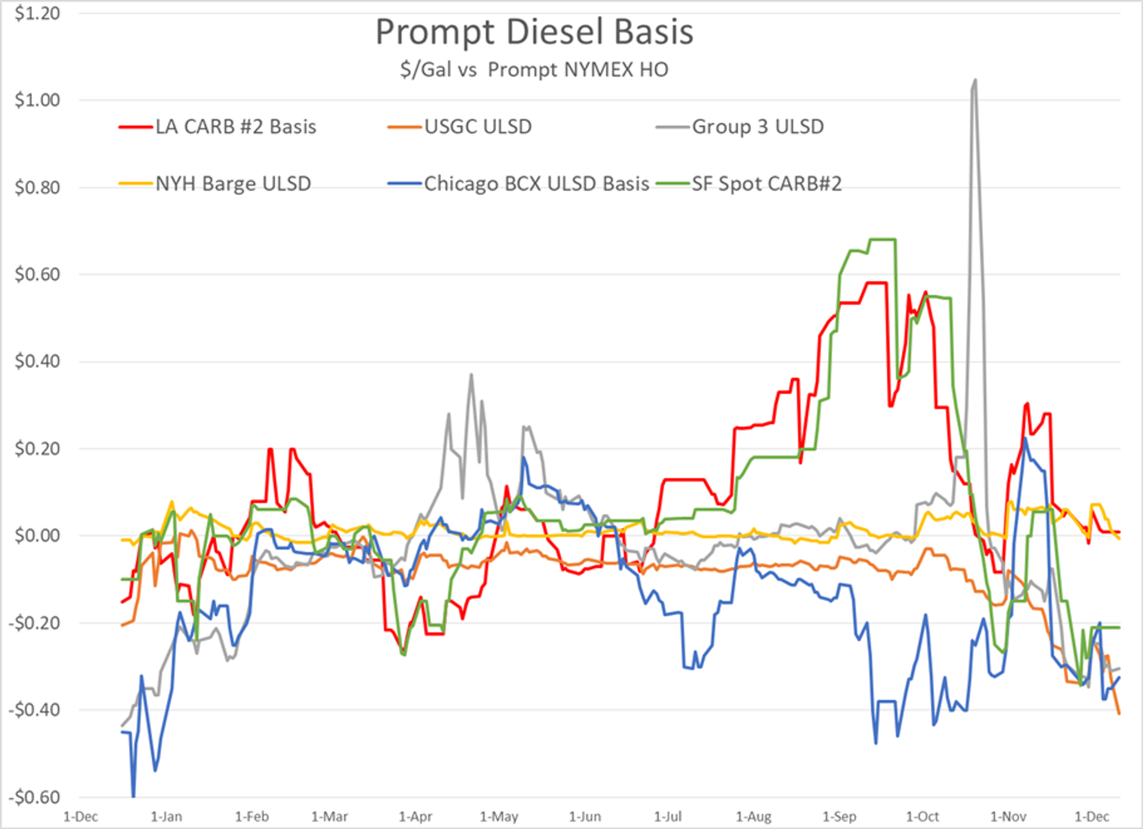This screenshot has height=829, width=1143.
Task: Click red line swatch beside LA CARB #2 Basis
Action: [135, 127]
